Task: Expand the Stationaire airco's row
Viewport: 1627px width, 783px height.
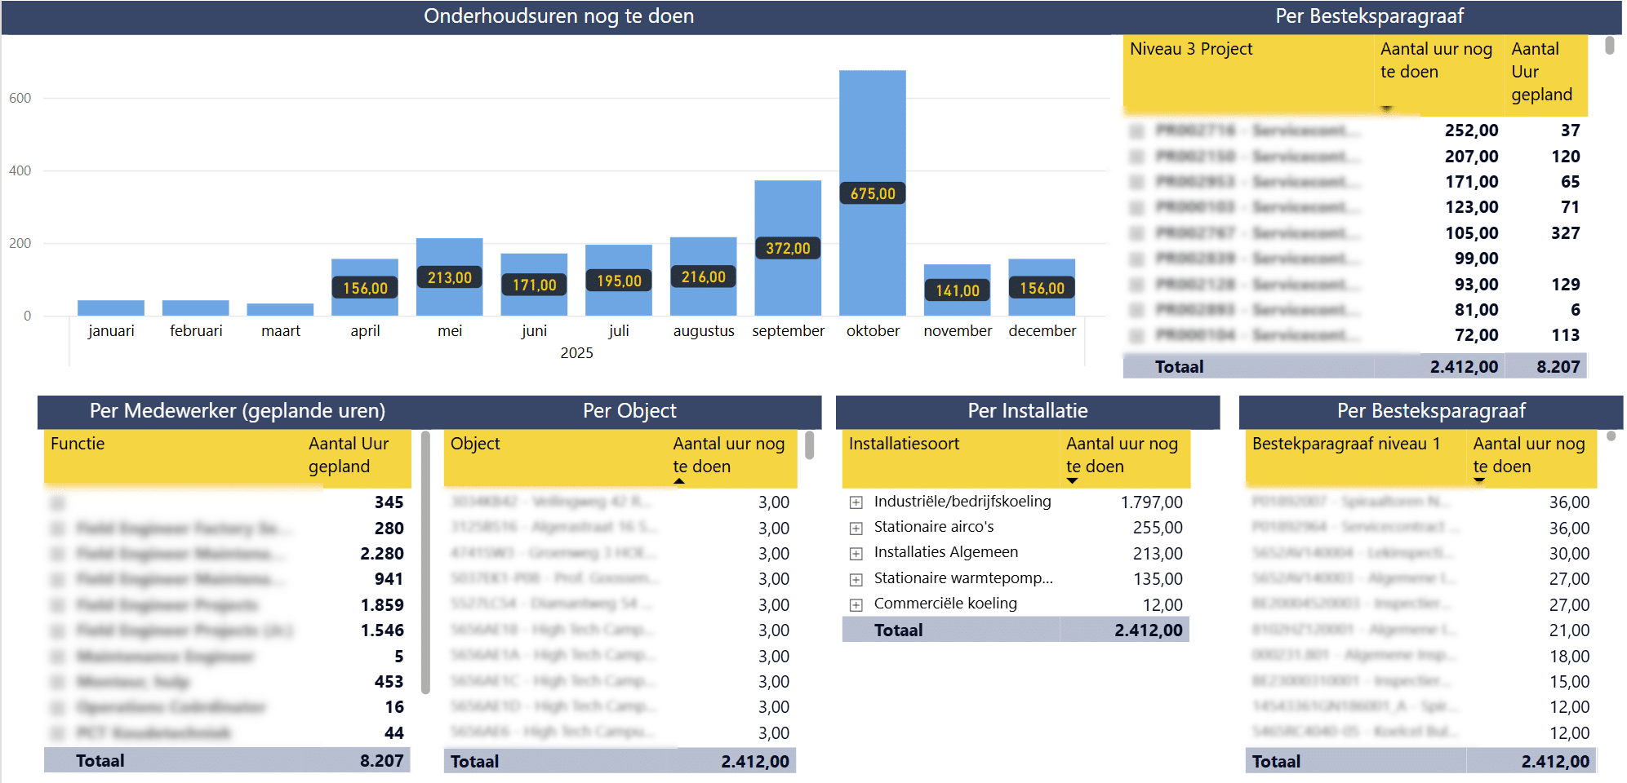Action: [856, 528]
